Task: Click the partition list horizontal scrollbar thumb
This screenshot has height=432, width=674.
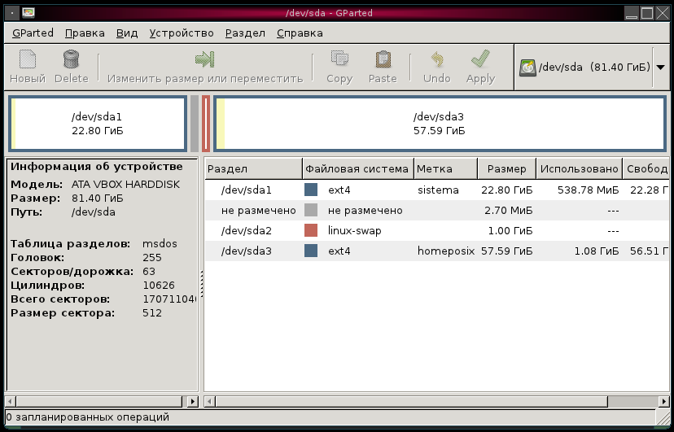Action: tap(411, 402)
